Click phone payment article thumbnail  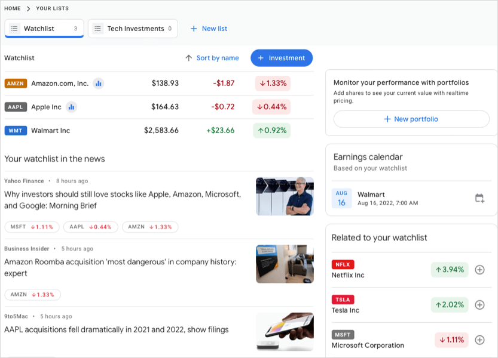click(285, 332)
